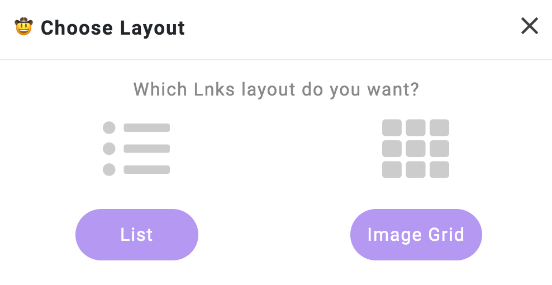Click the top-left square of grid icon
This screenshot has width=552, height=285.
(392, 127)
